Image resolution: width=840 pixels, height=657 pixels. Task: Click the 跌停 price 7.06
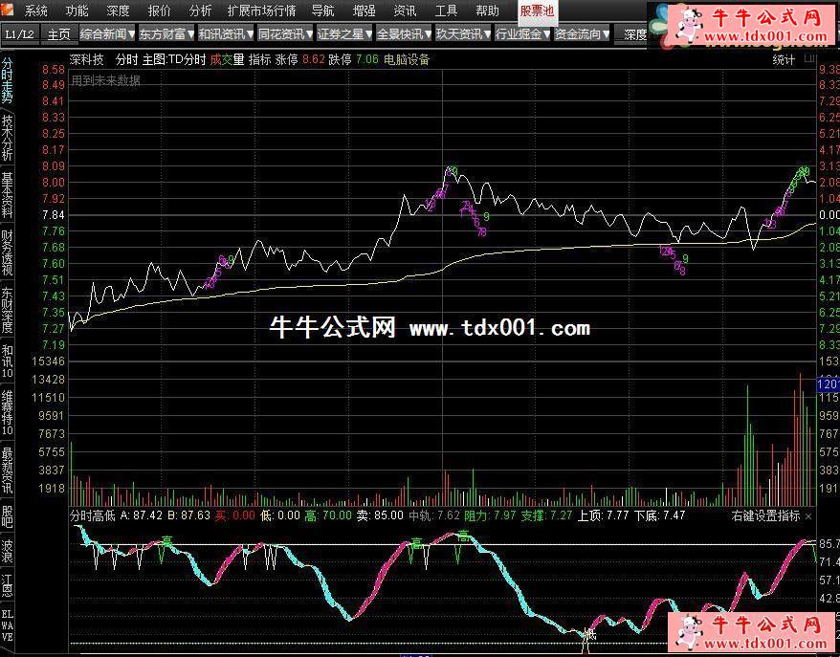tap(367, 59)
